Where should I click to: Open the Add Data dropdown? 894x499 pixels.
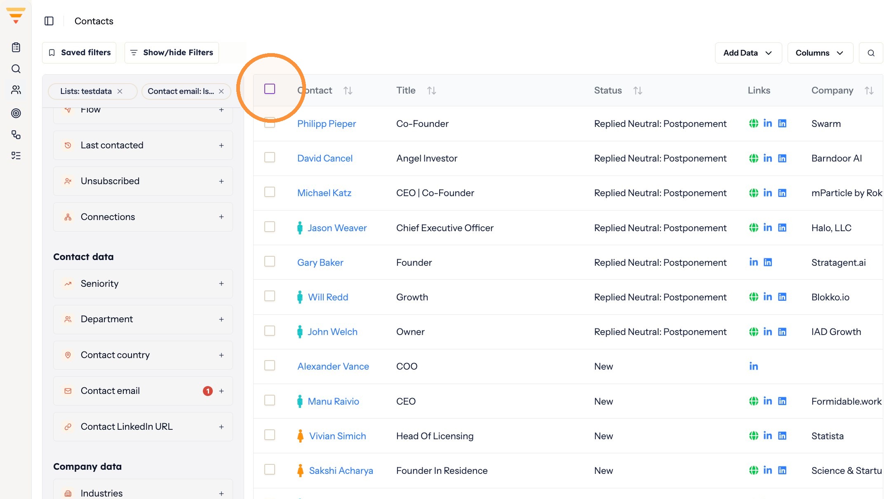tap(748, 53)
